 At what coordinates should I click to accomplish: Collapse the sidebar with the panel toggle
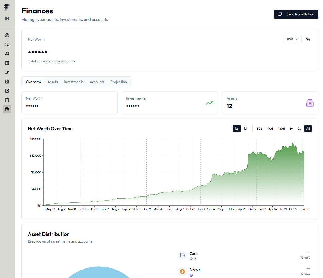(7, 19)
